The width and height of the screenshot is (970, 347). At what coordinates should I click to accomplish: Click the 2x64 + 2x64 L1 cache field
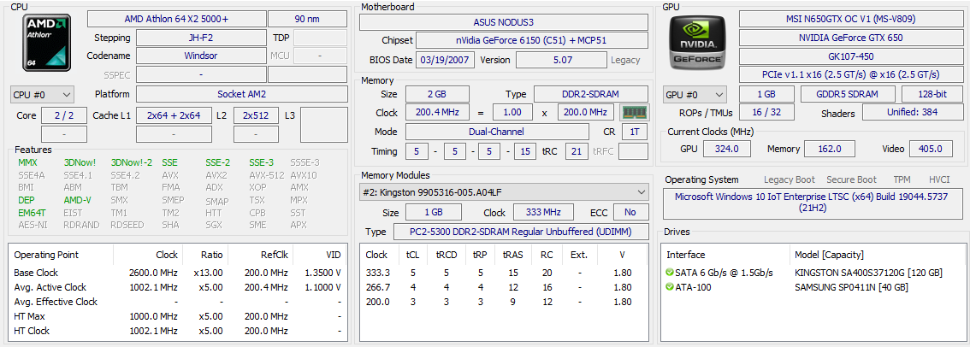[174, 115]
